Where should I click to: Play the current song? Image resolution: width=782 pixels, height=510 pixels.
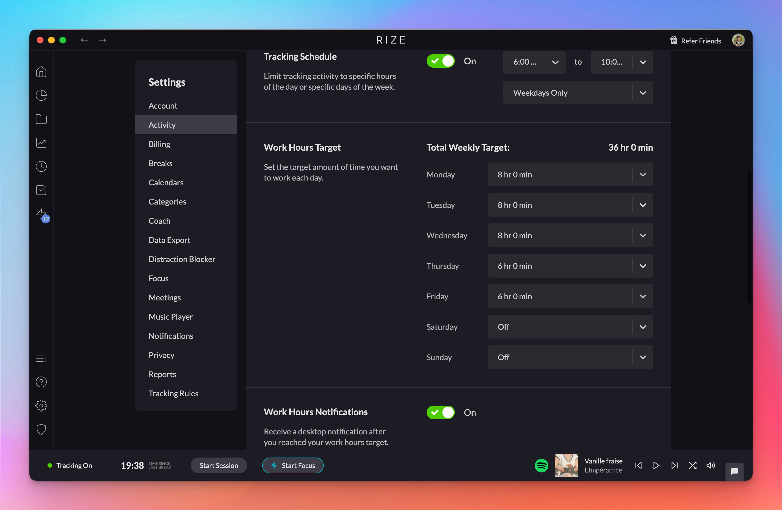[656, 465]
